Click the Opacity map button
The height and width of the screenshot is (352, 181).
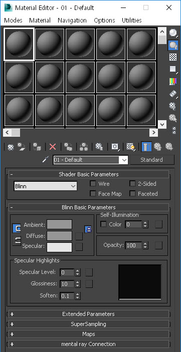[158, 245]
